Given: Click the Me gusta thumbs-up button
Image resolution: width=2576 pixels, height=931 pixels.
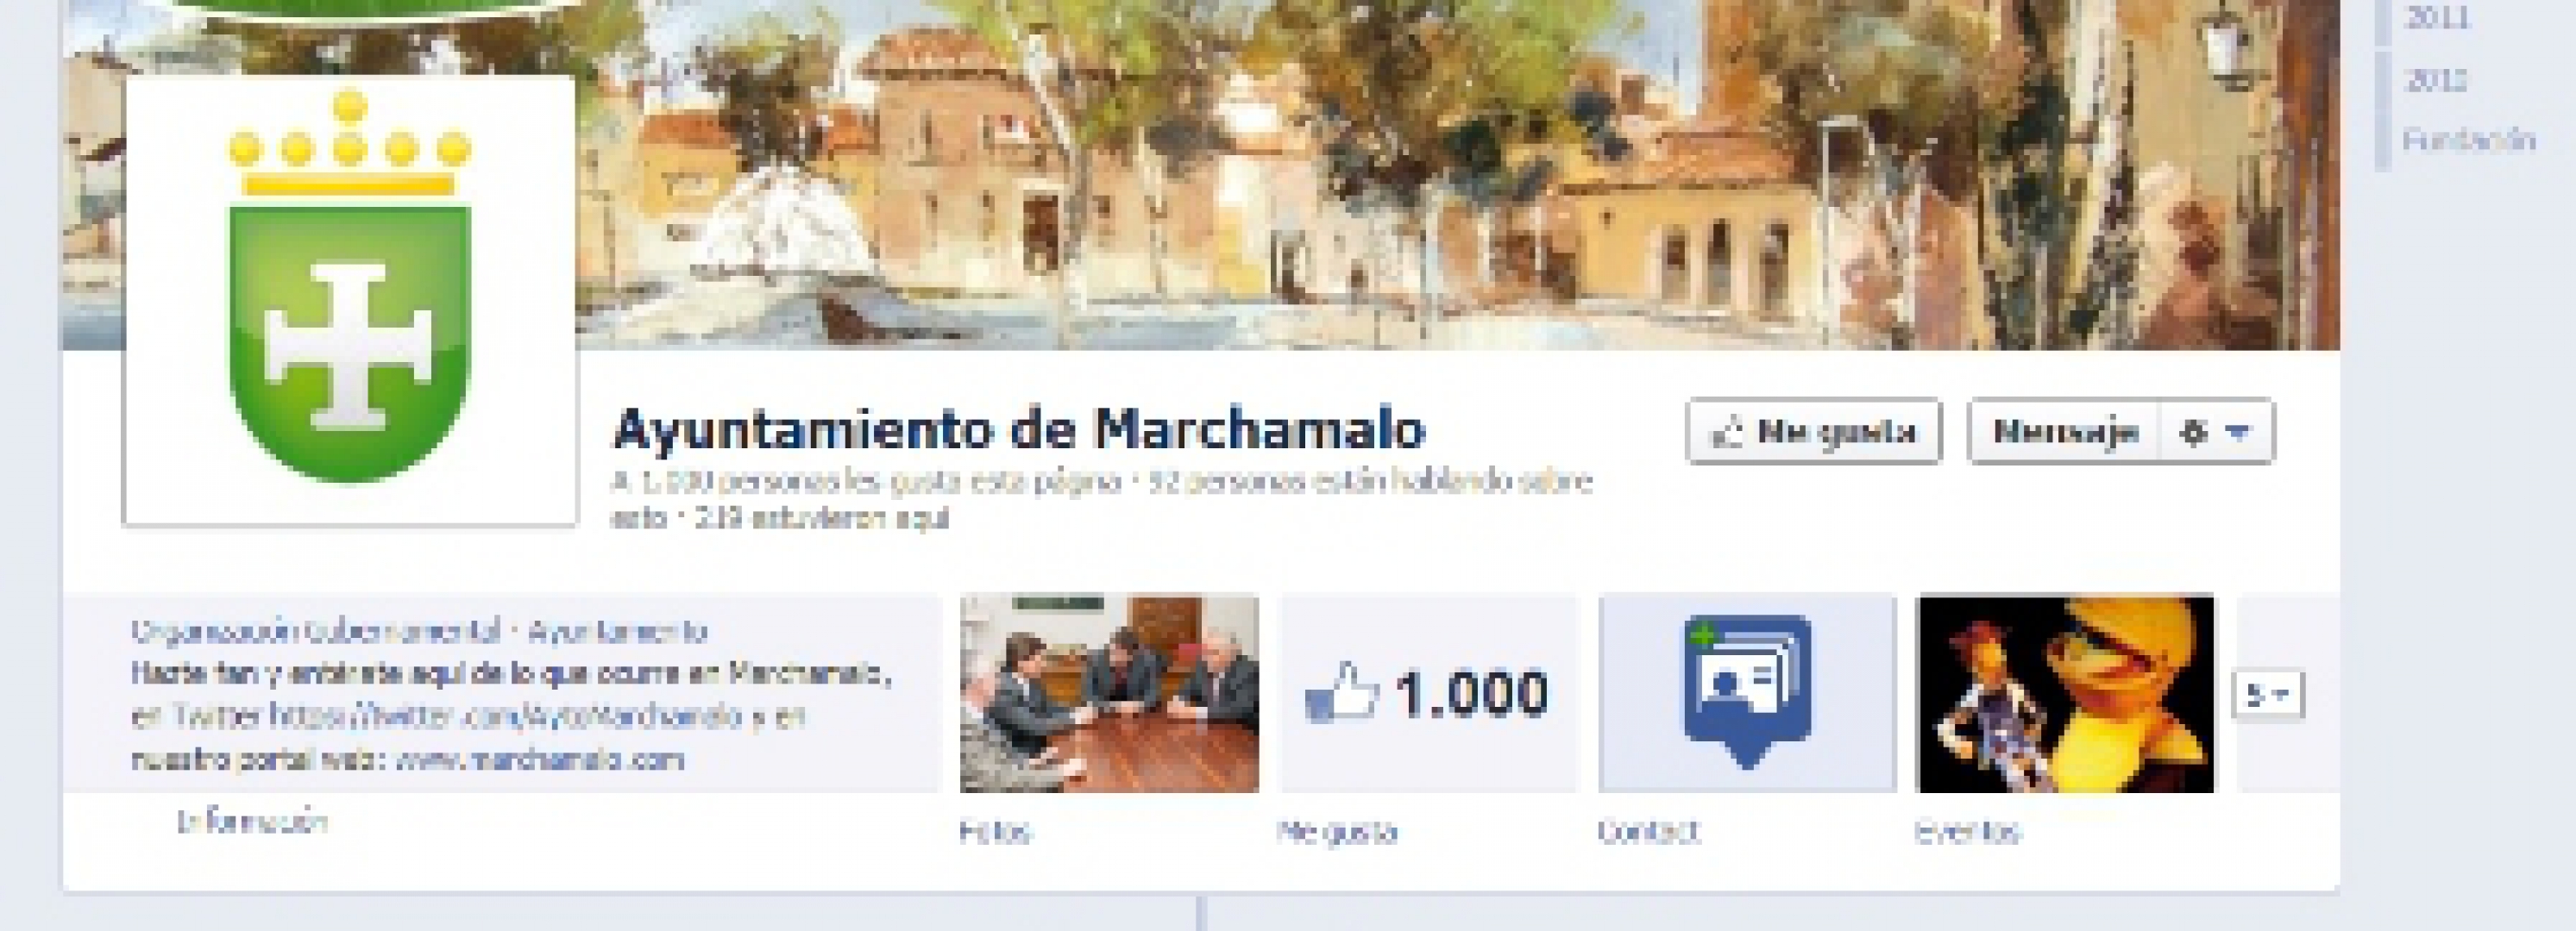Looking at the screenshot, I should (1814, 432).
